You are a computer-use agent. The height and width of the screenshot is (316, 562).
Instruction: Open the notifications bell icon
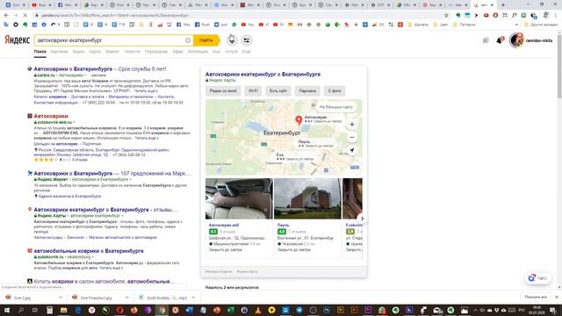point(500,40)
